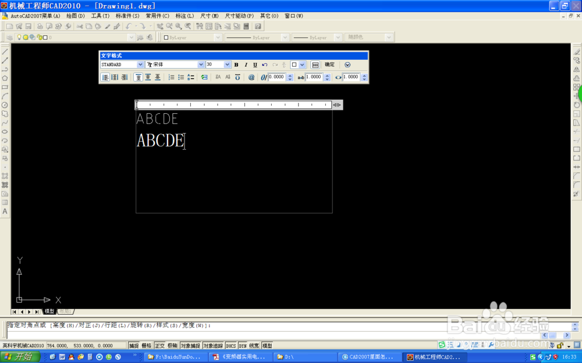Open text height 30 dropdown
The image size is (582, 363).
pyautogui.click(x=227, y=64)
